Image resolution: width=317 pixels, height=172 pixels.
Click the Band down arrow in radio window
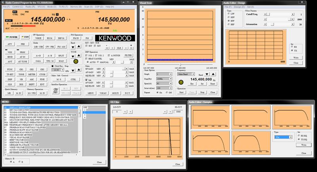coord(73,47)
